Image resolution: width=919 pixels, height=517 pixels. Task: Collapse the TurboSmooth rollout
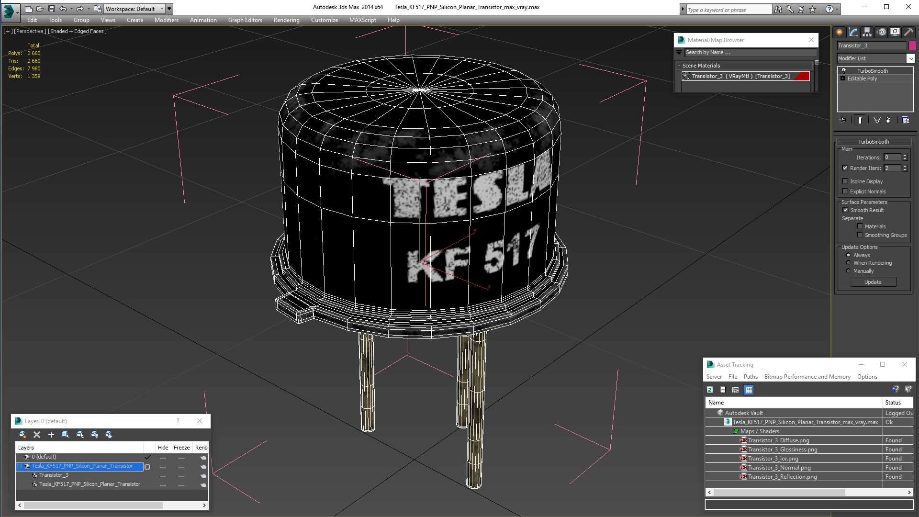pos(839,142)
